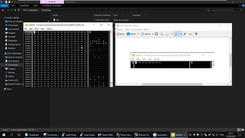The width and height of the screenshot is (245, 138).
Task: Click Pesquisar em Downloads search box
Action: (227, 10)
